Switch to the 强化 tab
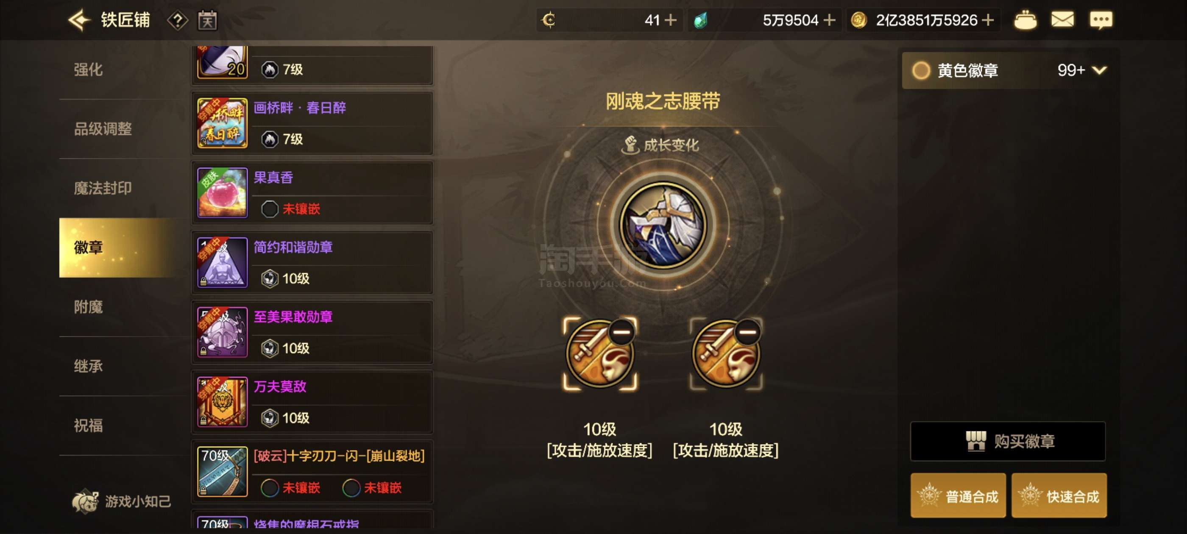Screen dimensions: 1187x534 (x=88, y=70)
